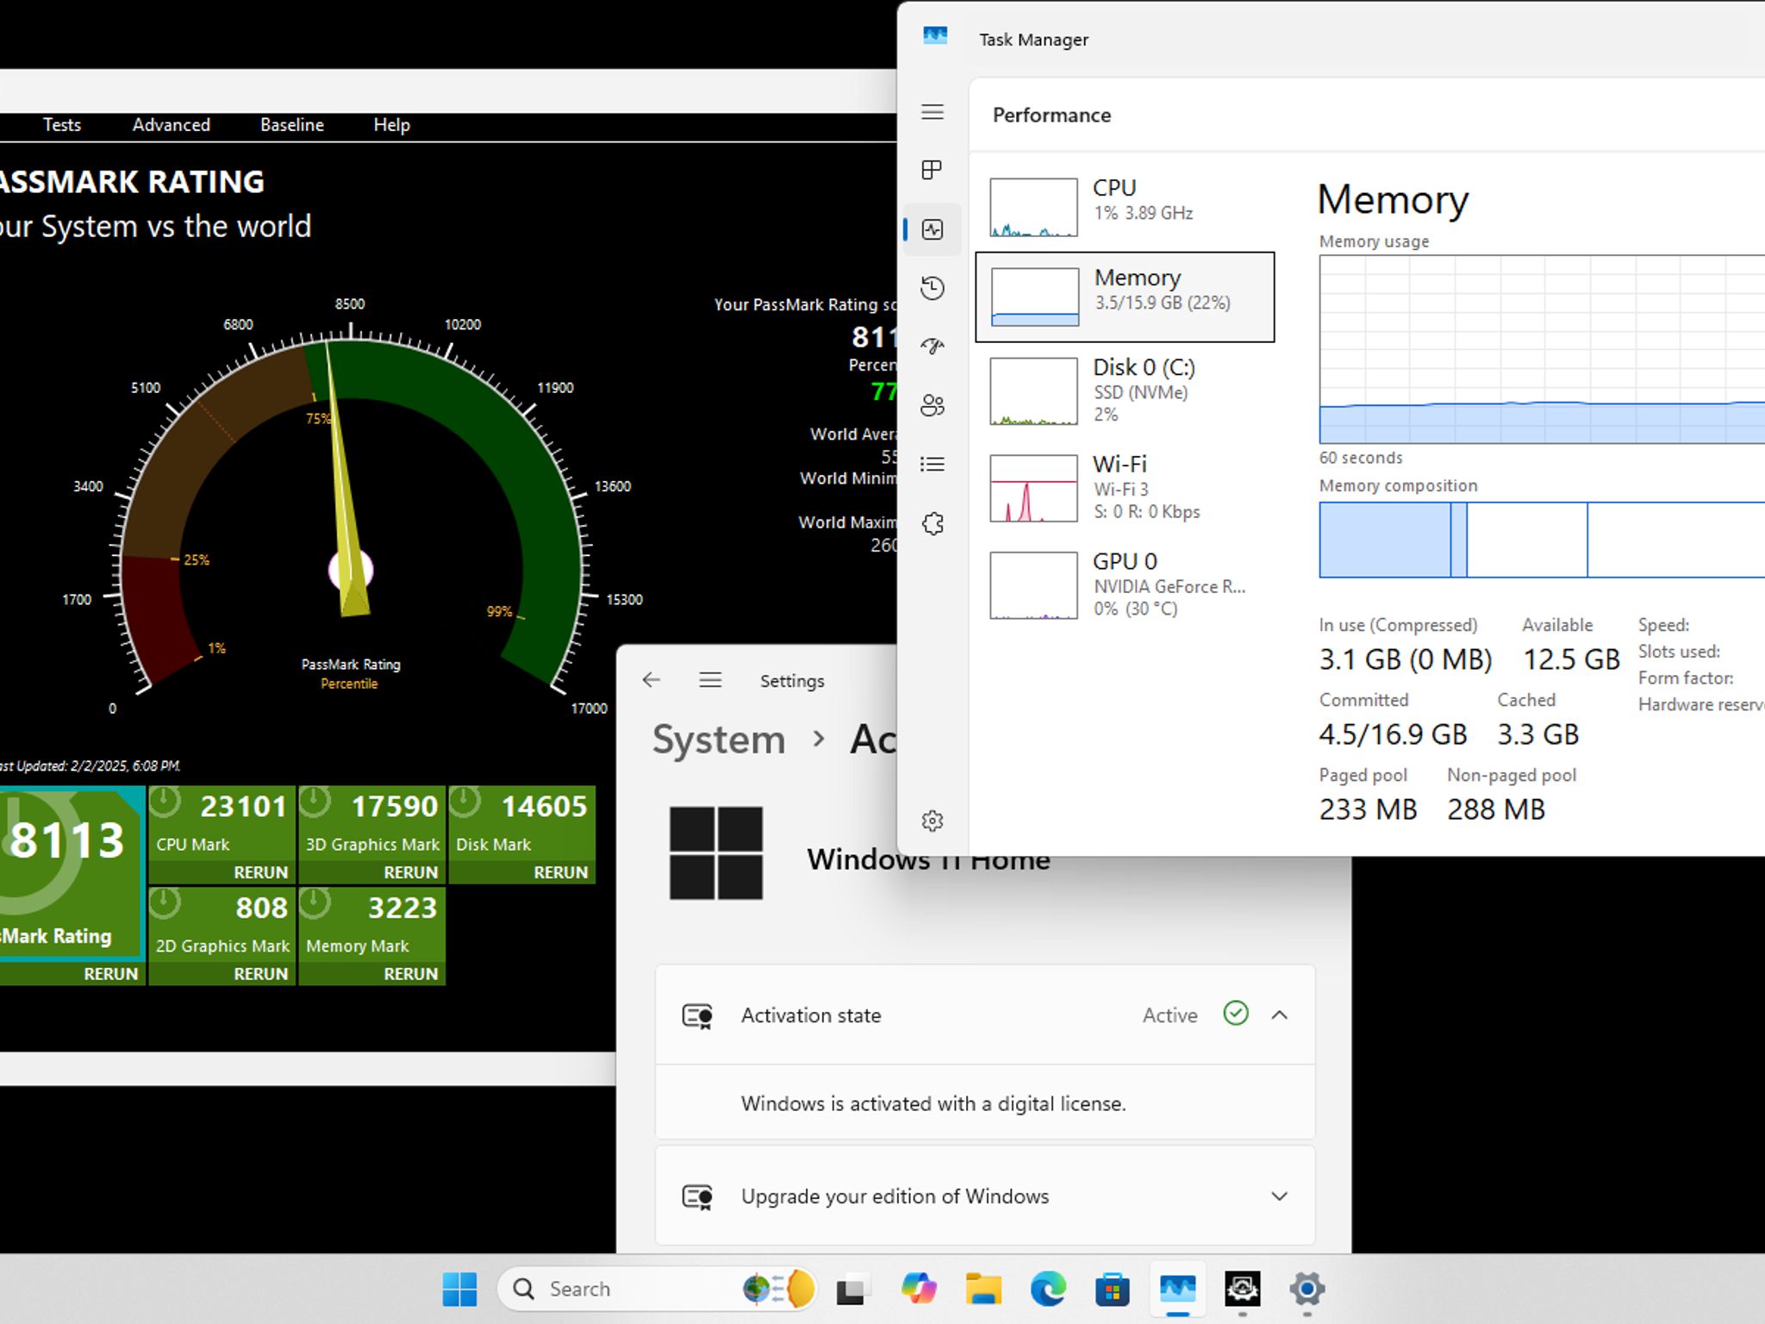
Task: Rerun the CPU Mark test
Action: pyautogui.click(x=260, y=872)
